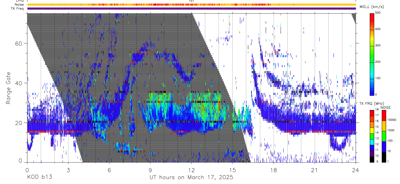Click the 'NOISE' legend title
400x184 pixels.
pyautogui.click(x=386, y=107)
